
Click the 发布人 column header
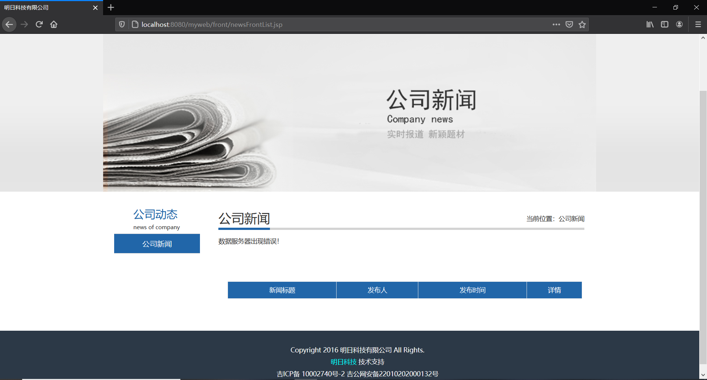pos(377,290)
